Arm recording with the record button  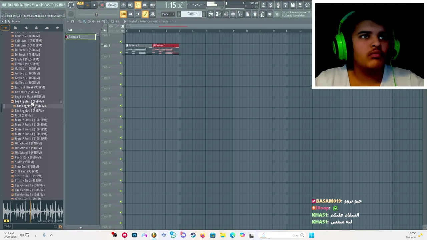102,5
